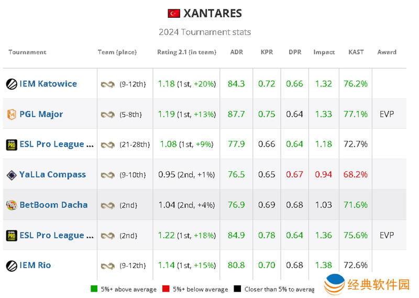Click the black closer than 5% legend swatch
The image size is (419, 298).
[237, 289]
